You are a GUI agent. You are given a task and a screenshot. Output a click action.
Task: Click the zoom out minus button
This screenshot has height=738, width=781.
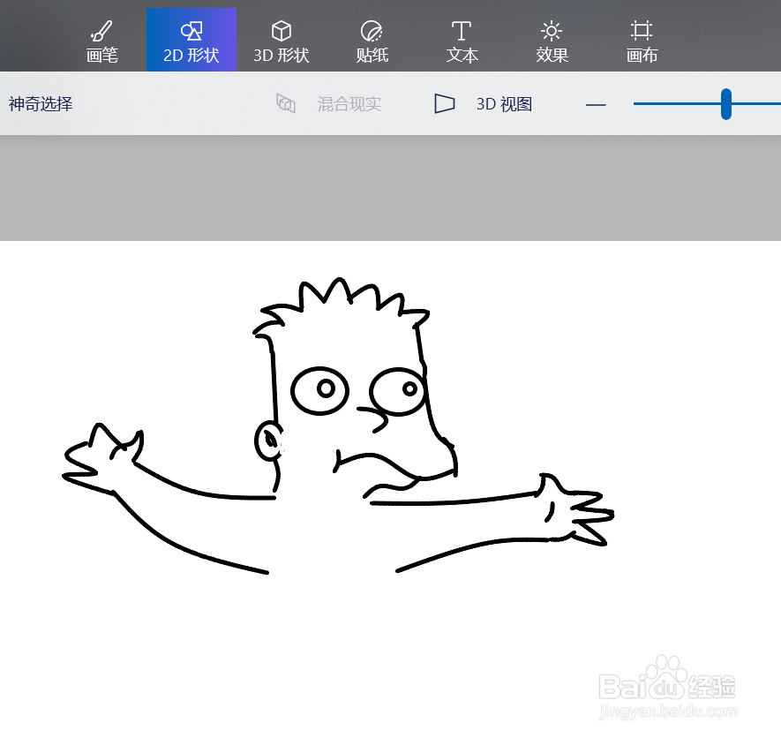[596, 105]
